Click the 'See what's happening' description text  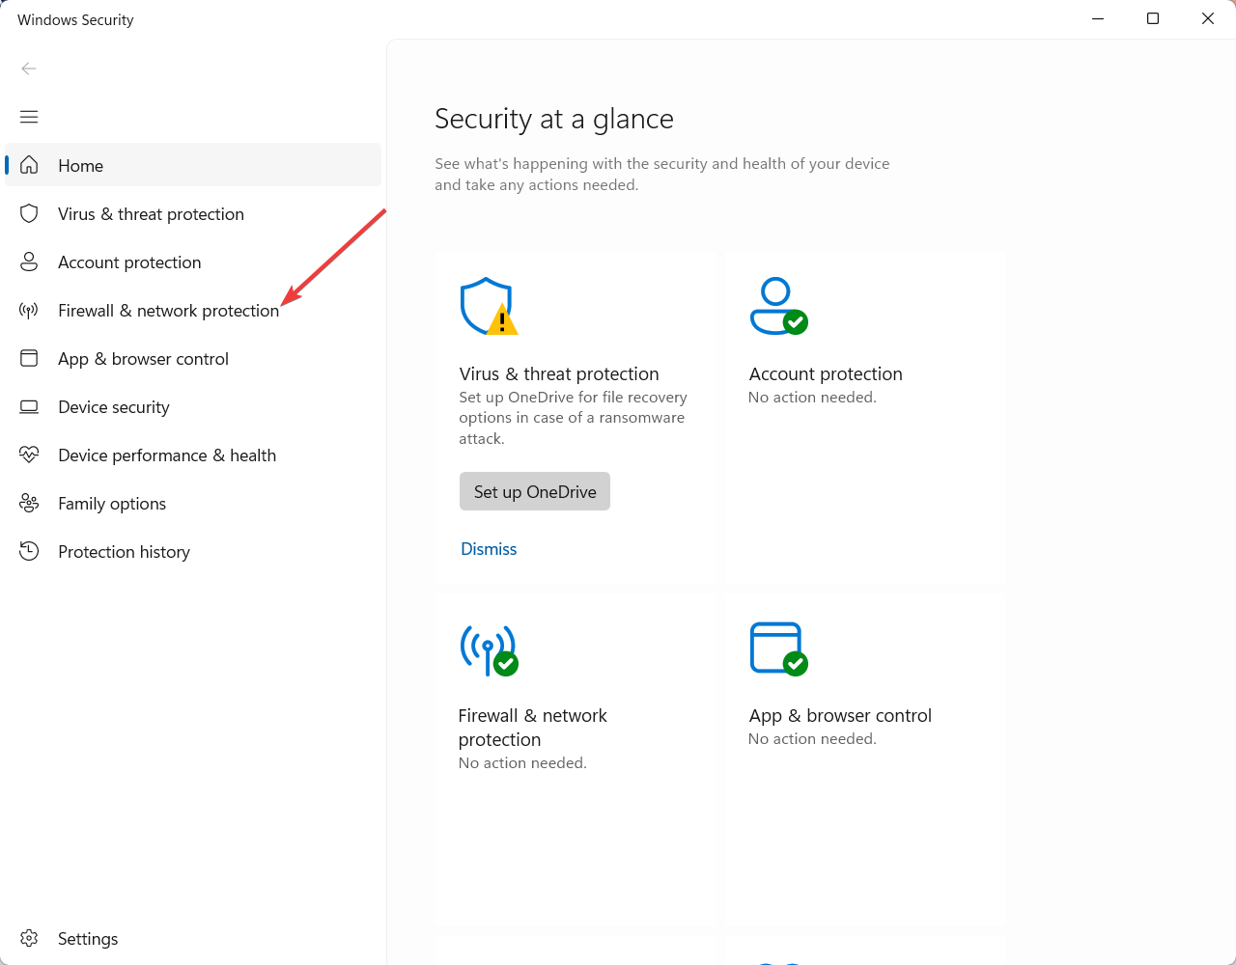click(662, 174)
